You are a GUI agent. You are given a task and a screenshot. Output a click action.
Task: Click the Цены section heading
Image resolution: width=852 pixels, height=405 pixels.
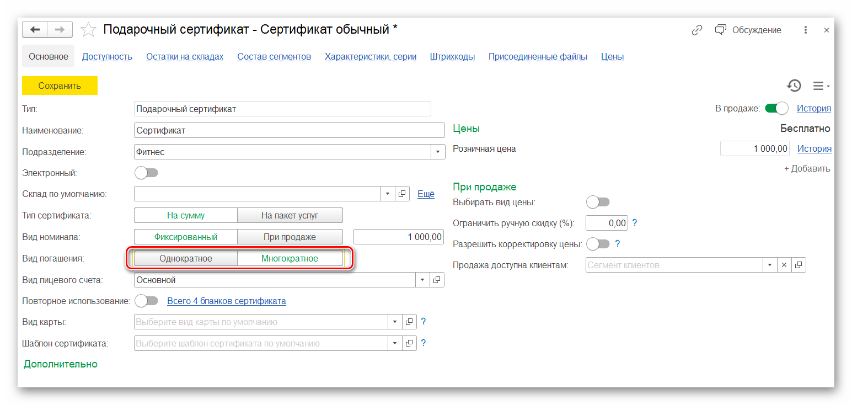coord(466,129)
